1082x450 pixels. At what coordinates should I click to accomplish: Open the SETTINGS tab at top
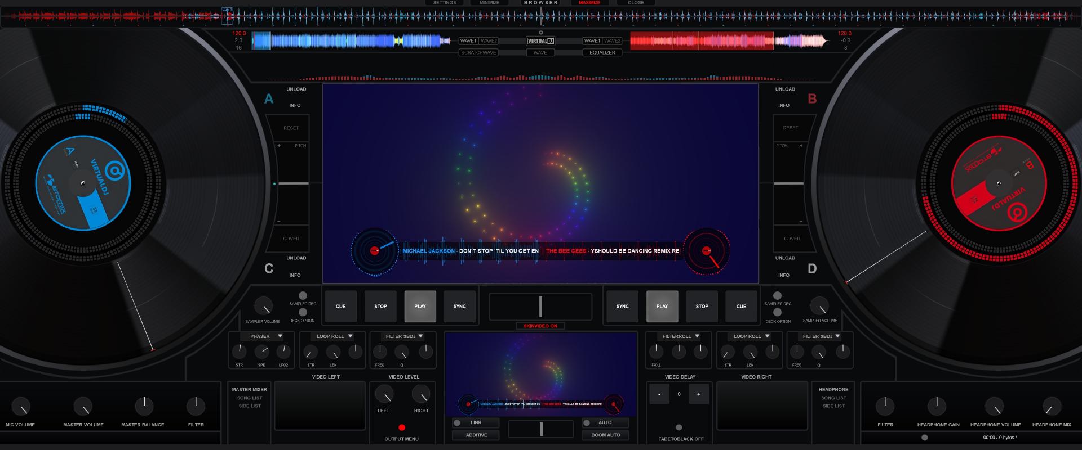(445, 3)
